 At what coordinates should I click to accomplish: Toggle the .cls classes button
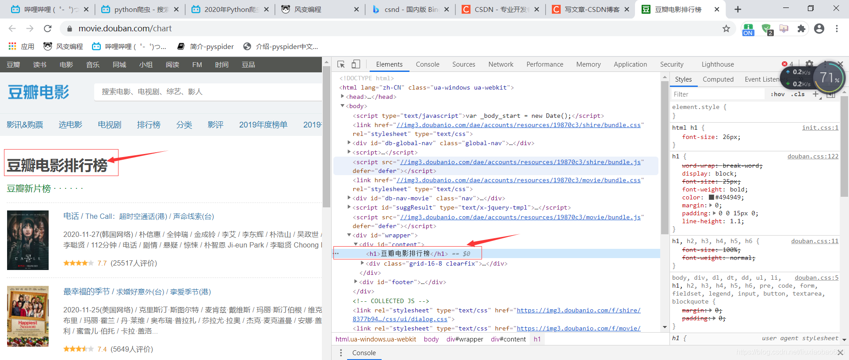coord(799,94)
